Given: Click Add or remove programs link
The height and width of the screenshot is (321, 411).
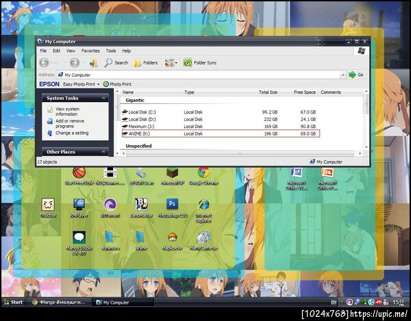Looking at the screenshot, I should [x=70, y=124].
